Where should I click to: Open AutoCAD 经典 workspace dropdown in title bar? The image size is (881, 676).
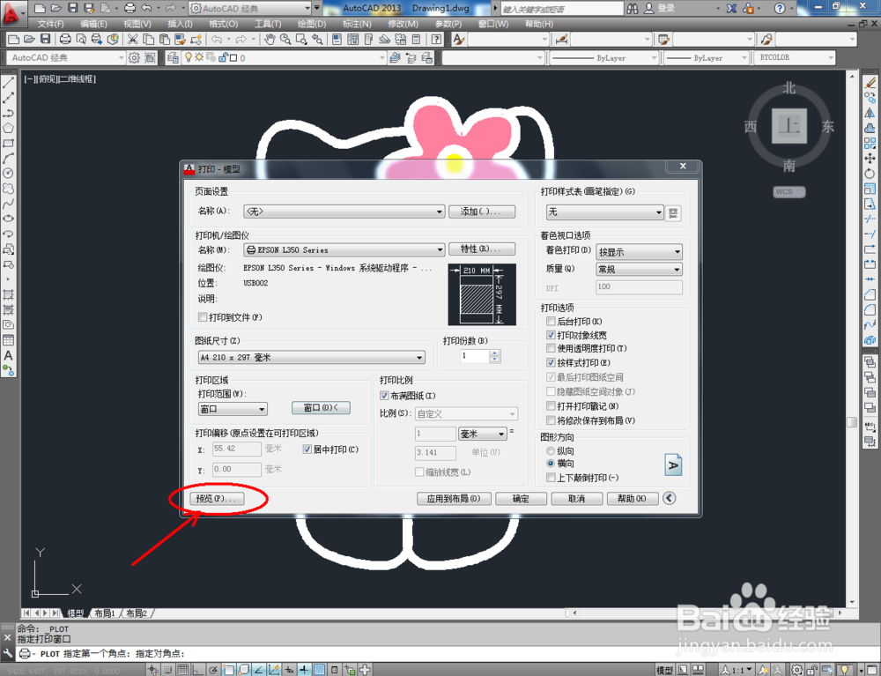pos(249,9)
